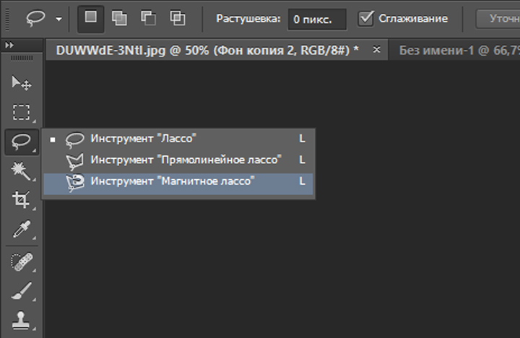520x338 pixels.
Task: Click the tools panel grip handle
Action: pyautogui.click(x=22, y=58)
